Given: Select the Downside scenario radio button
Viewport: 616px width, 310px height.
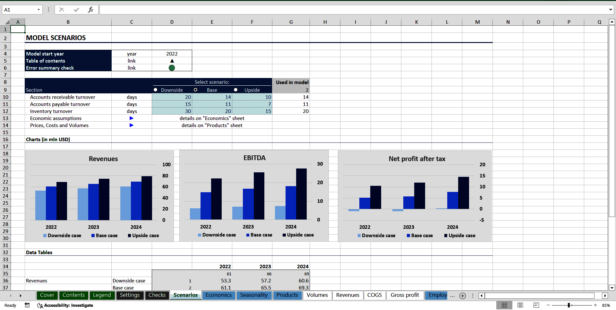Looking at the screenshot, I should tap(156, 90).
